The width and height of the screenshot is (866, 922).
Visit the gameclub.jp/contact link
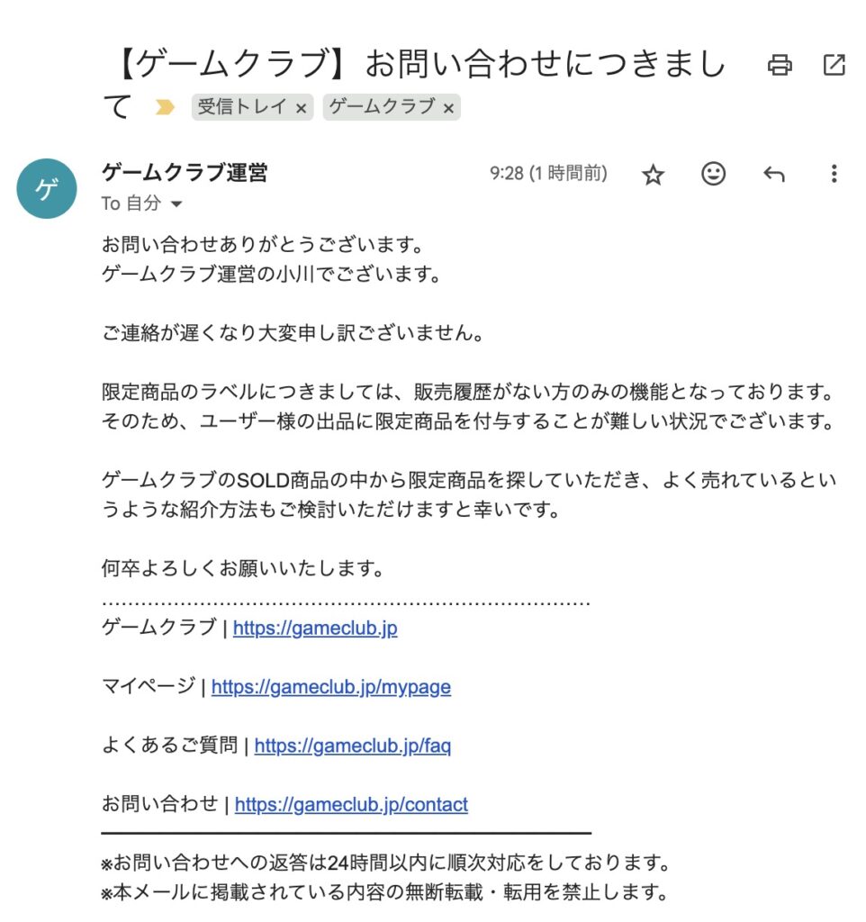click(x=352, y=804)
